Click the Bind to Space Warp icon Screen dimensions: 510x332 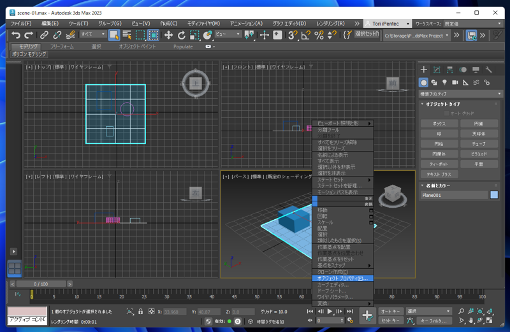(70, 35)
